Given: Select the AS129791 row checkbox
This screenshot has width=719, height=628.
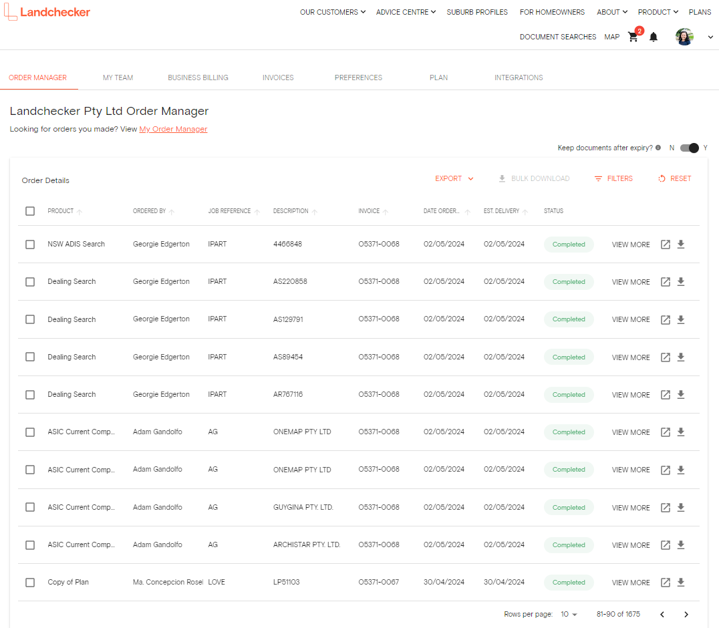Looking at the screenshot, I should [30, 319].
